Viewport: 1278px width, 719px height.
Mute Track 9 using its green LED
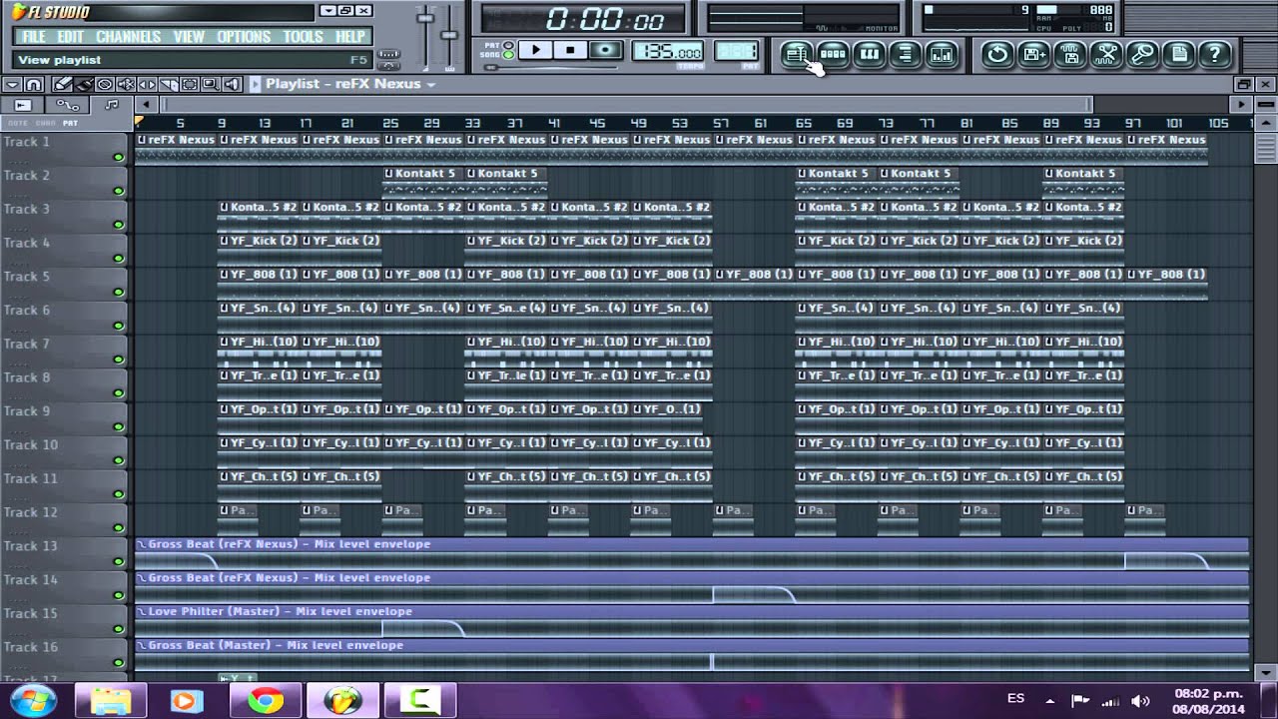click(119, 426)
